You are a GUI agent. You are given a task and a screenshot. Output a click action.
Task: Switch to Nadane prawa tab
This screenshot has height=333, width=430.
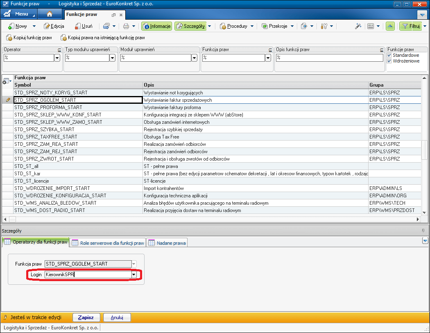(x=167, y=243)
